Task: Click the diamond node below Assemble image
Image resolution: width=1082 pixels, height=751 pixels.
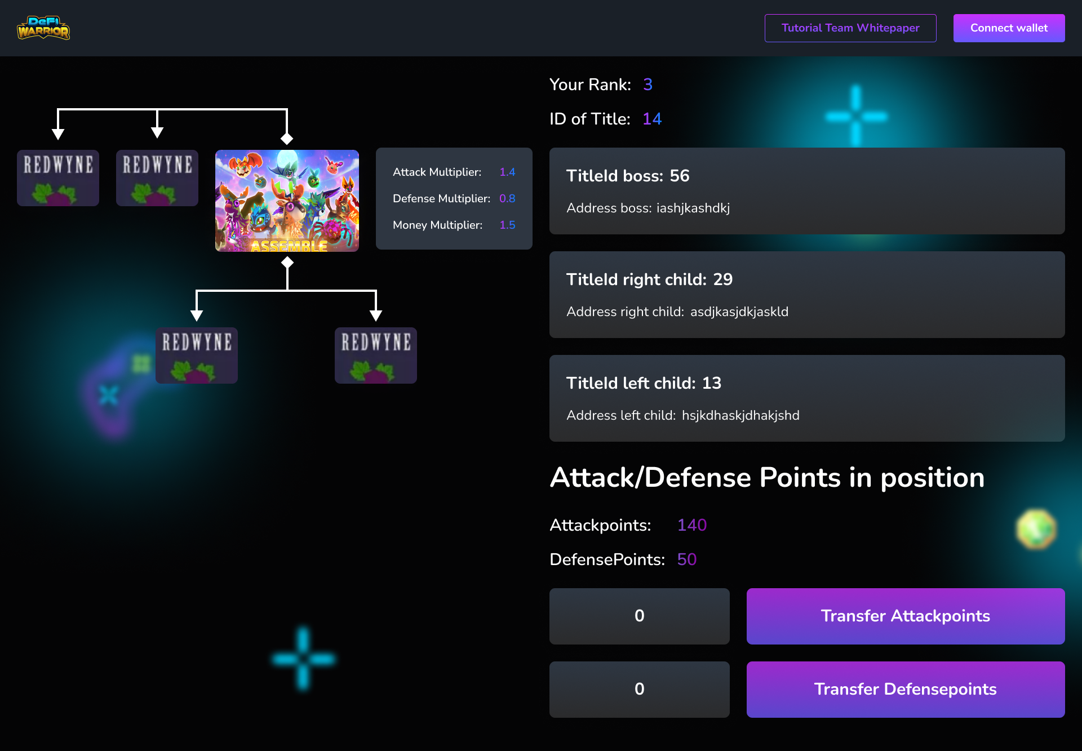Action: (x=287, y=263)
